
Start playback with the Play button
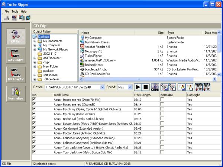tap(138, 87)
